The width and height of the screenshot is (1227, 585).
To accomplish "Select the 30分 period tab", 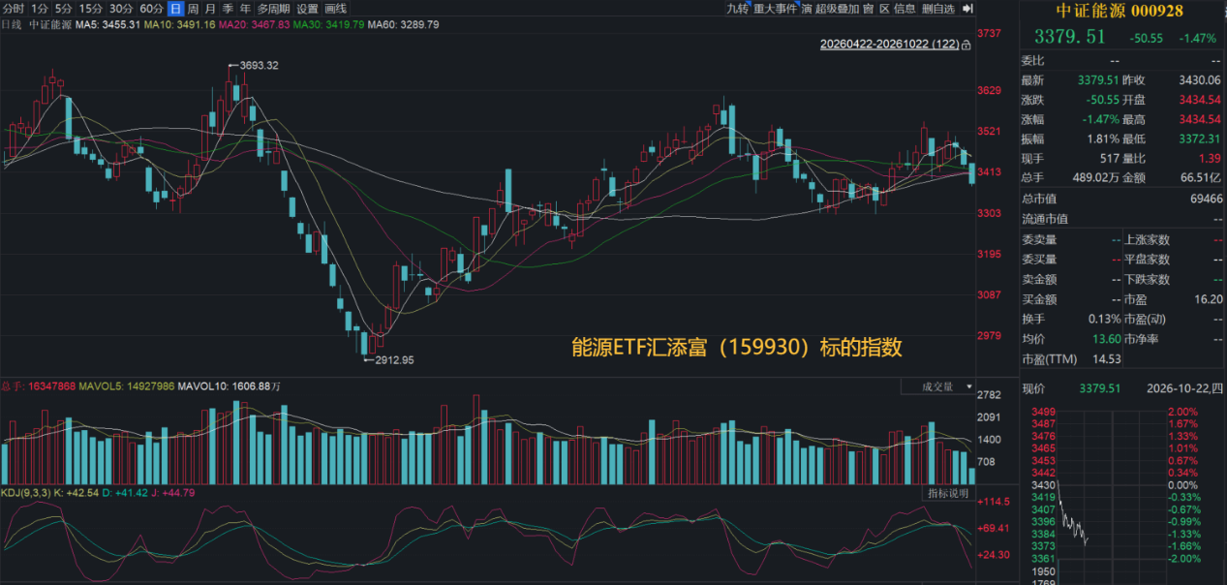I will click(121, 9).
